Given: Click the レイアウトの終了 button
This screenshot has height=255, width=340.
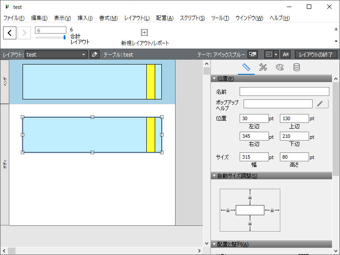Looking at the screenshot, I should click(x=316, y=54).
